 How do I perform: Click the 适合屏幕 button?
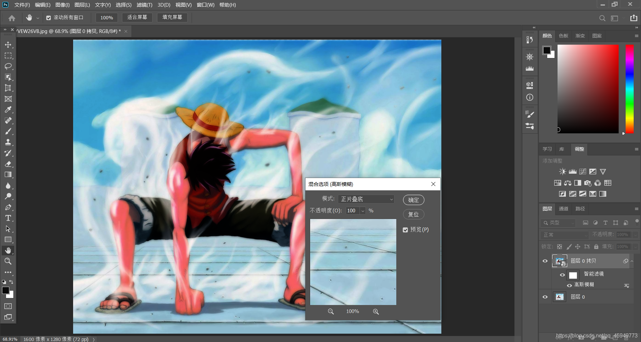tap(137, 17)
